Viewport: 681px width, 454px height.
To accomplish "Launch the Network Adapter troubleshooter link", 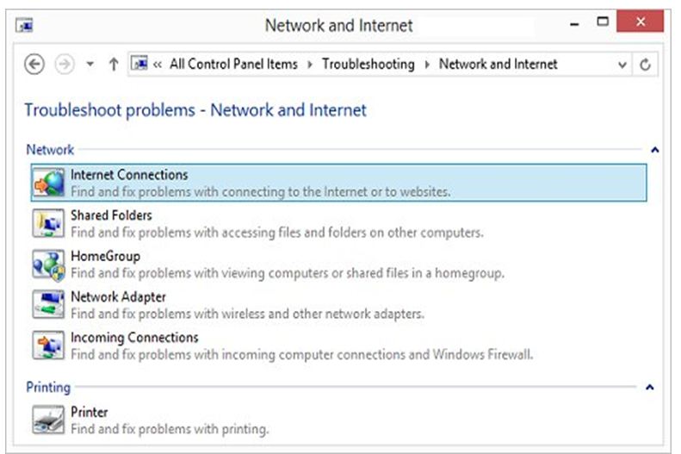I will point(118,297).
